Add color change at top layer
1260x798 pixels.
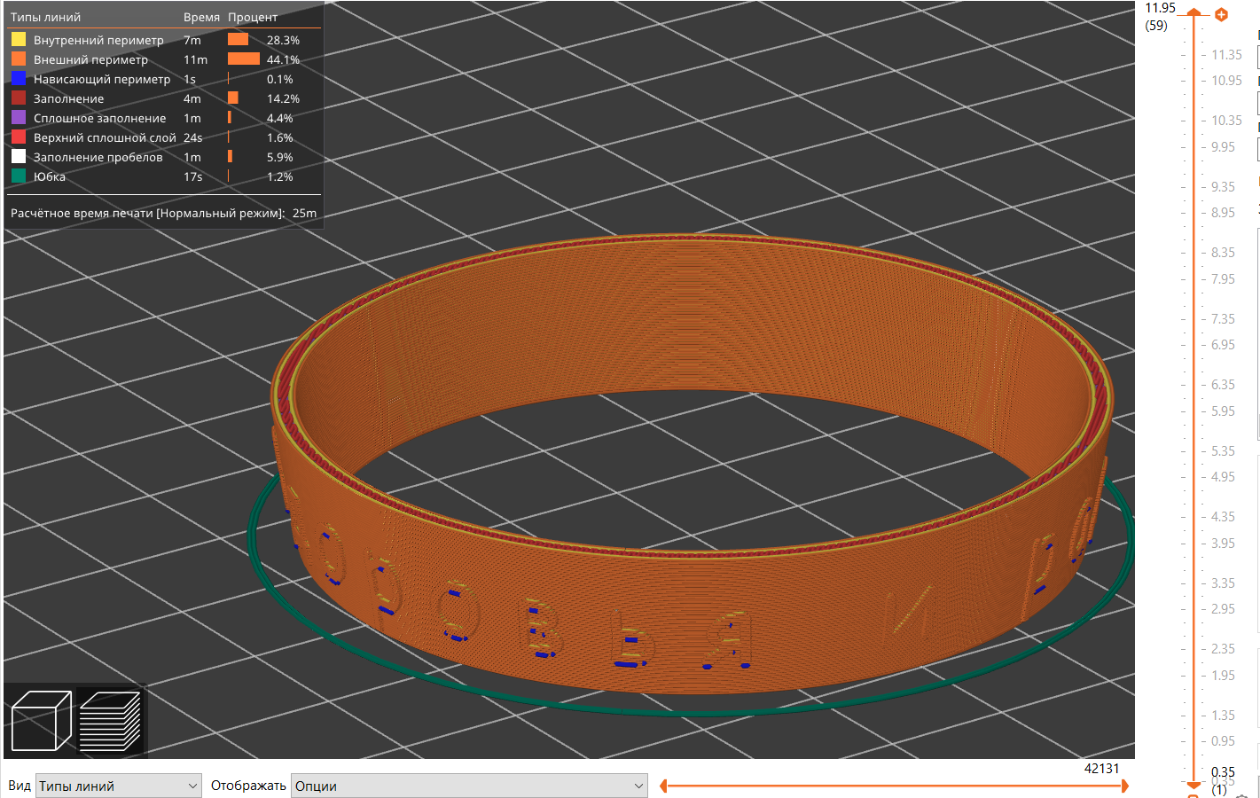tap(1221, 14)
